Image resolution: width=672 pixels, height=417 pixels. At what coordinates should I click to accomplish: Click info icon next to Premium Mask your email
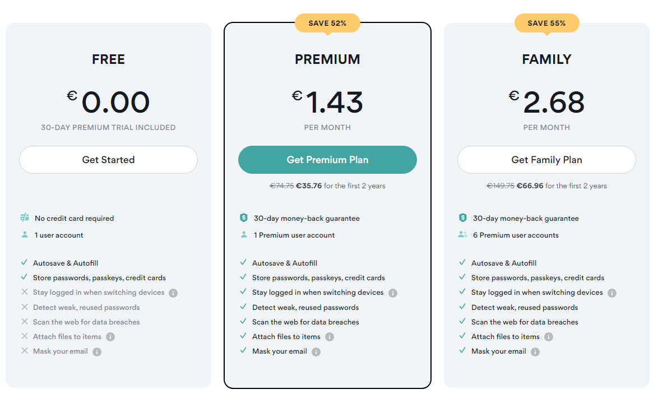[x=316, y=352]
